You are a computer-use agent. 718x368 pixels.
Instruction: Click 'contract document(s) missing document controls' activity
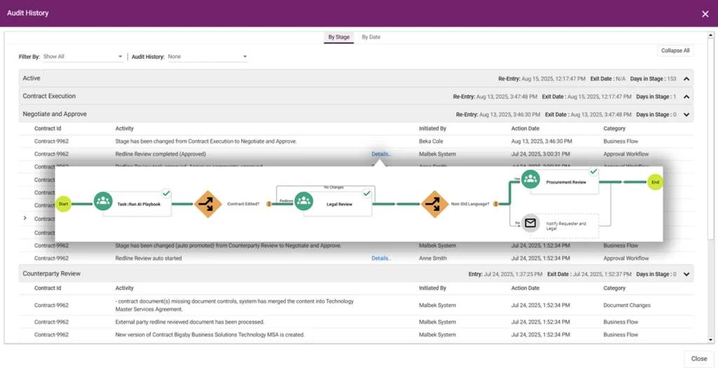[234, 306]
